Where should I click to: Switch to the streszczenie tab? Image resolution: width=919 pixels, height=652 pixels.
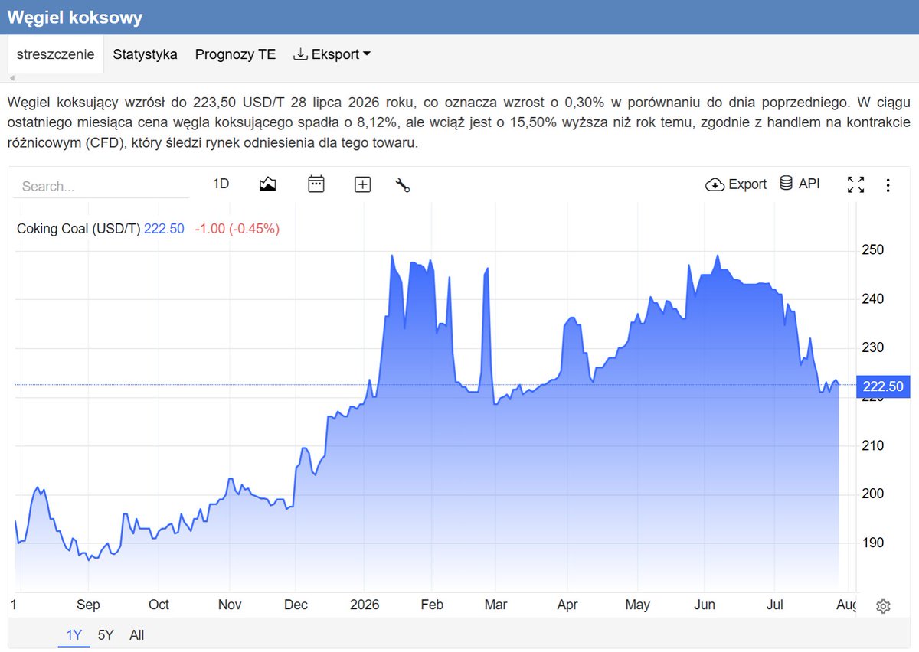56,54
